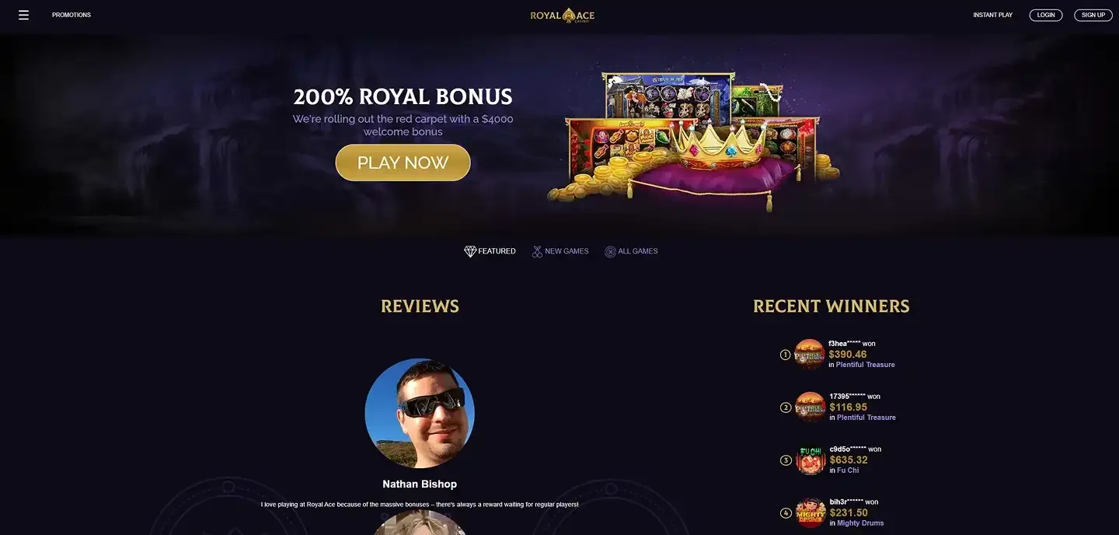Click the Sign Up button
This screenshot has width=1119, height=535.
pyautogui.click(x=1093, y=15)
